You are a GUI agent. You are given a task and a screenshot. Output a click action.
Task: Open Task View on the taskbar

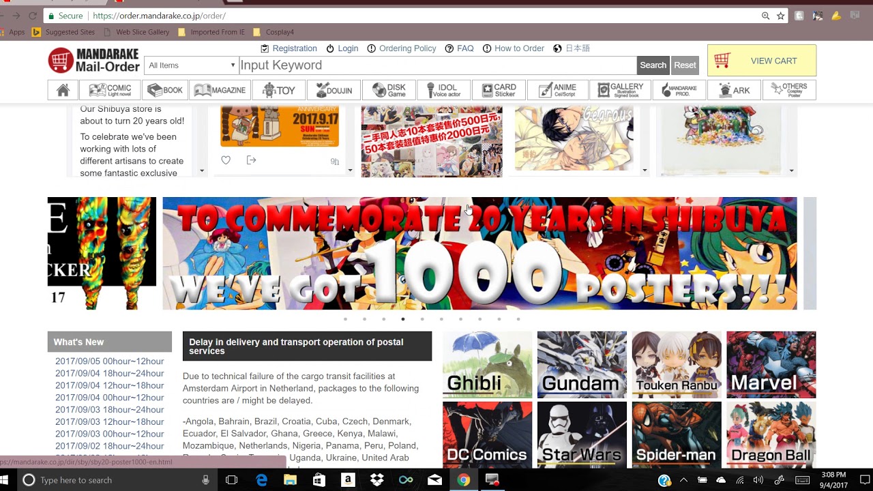[231, 480]
